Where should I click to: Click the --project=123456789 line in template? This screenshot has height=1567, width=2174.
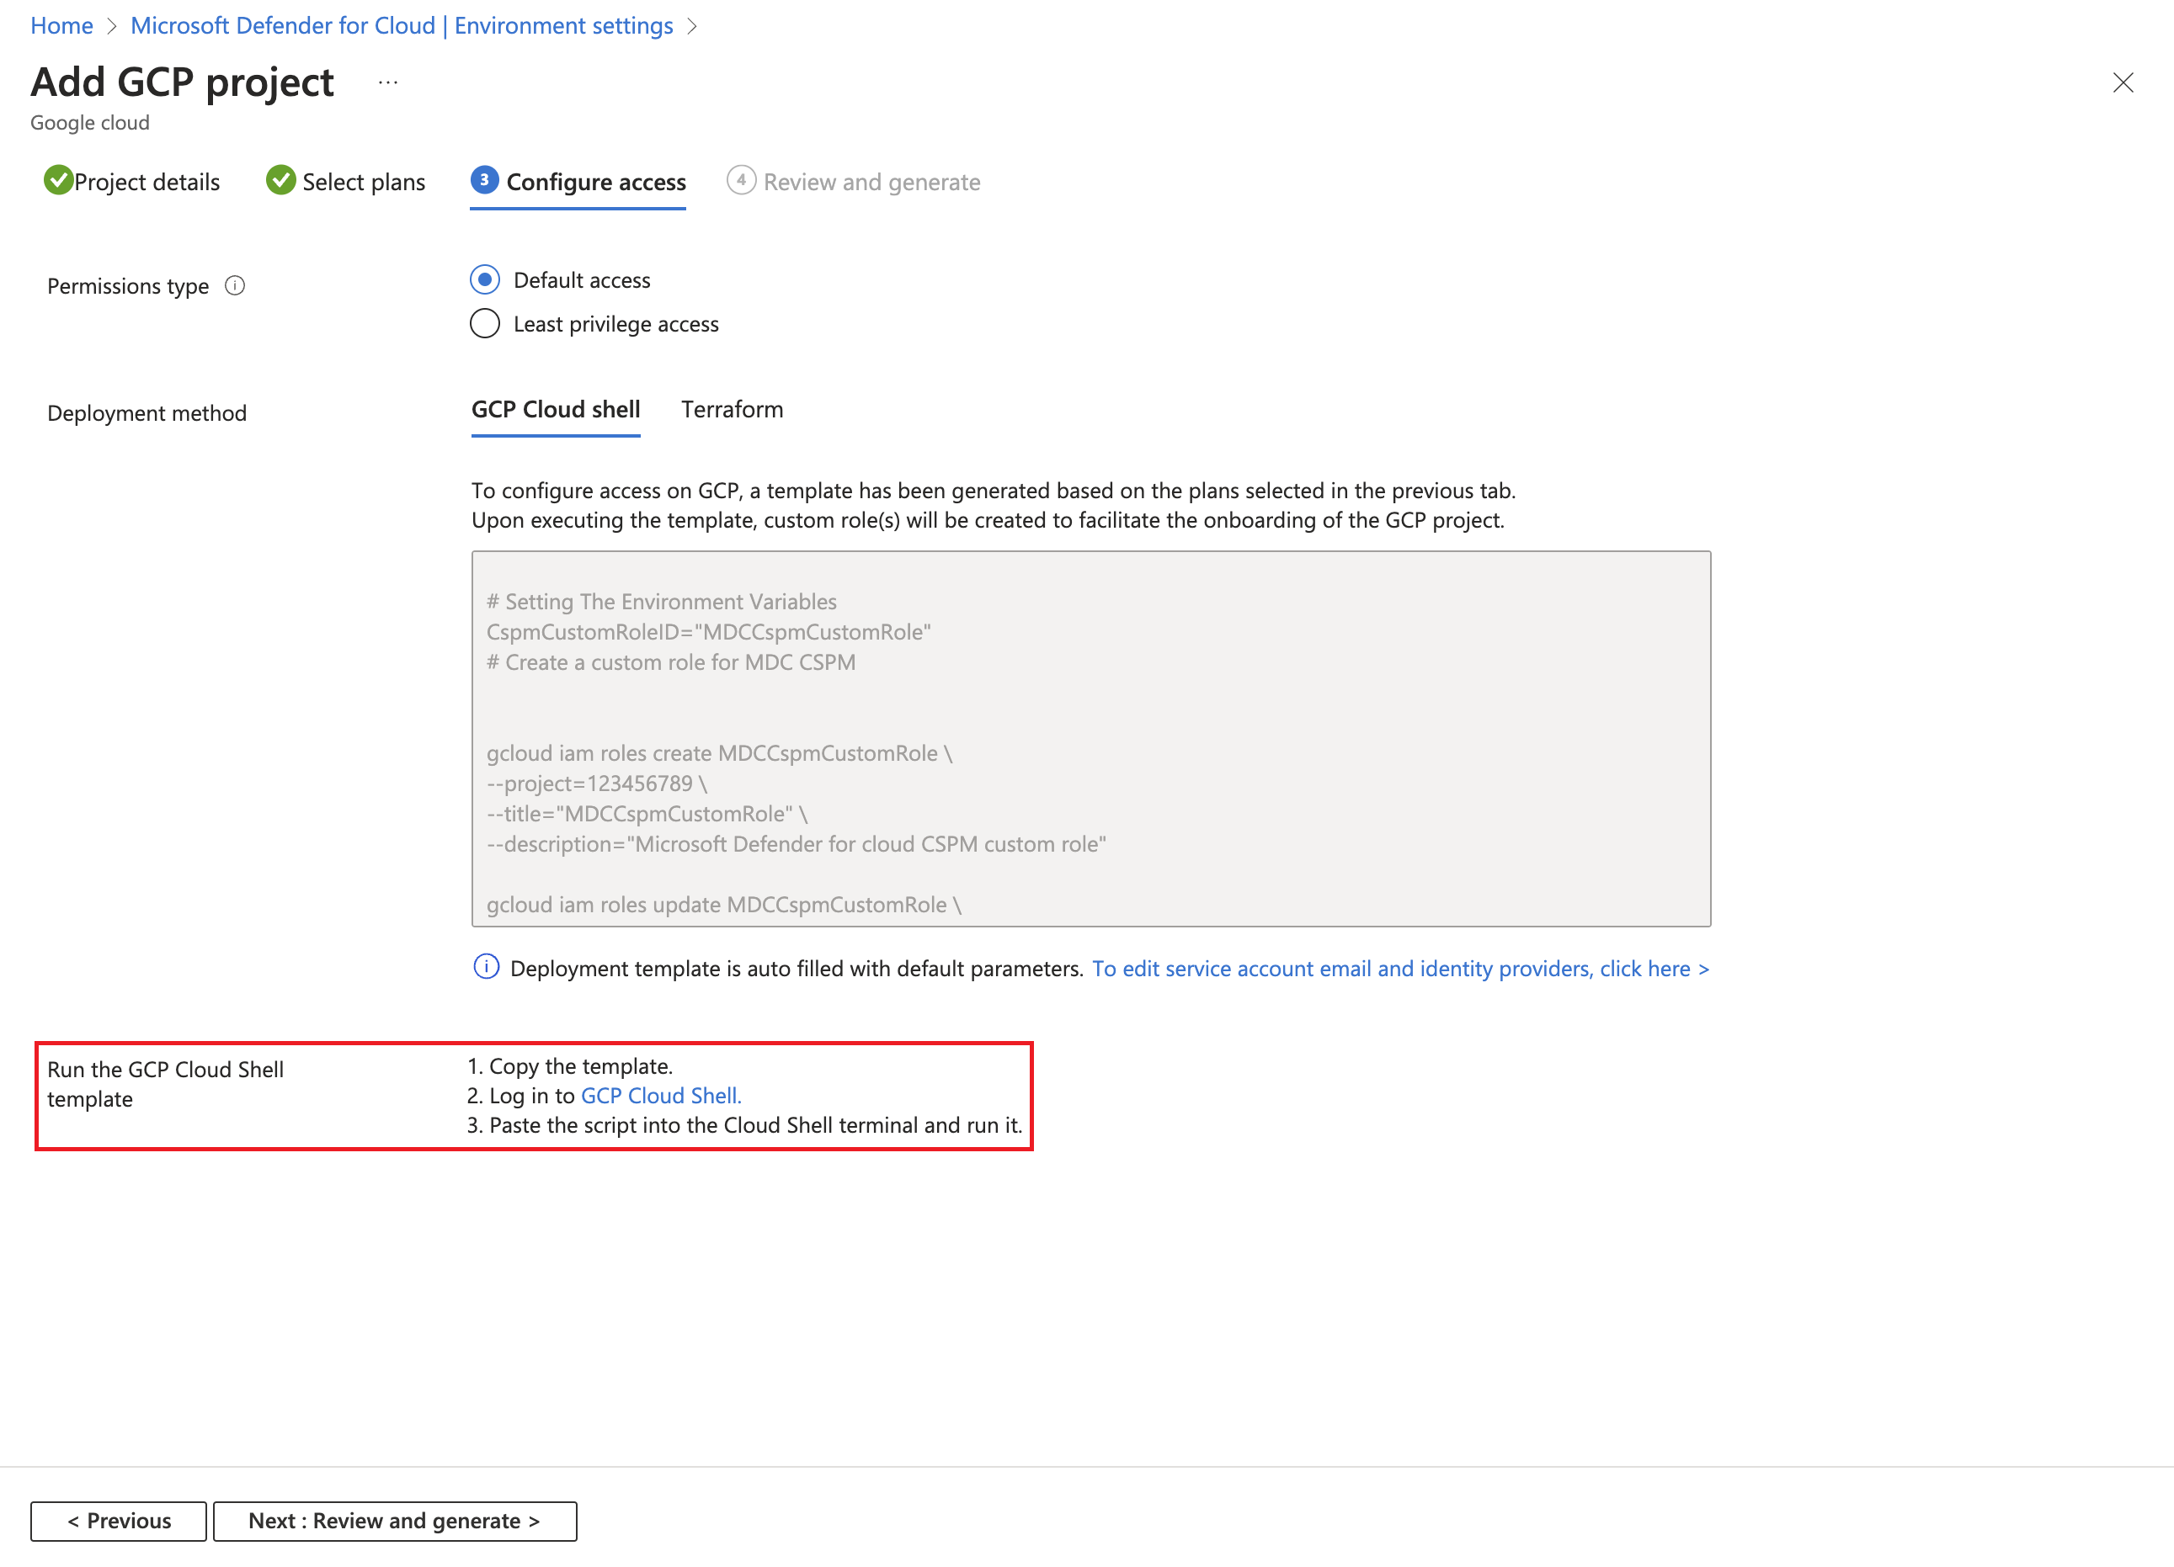tap(596, 783)
